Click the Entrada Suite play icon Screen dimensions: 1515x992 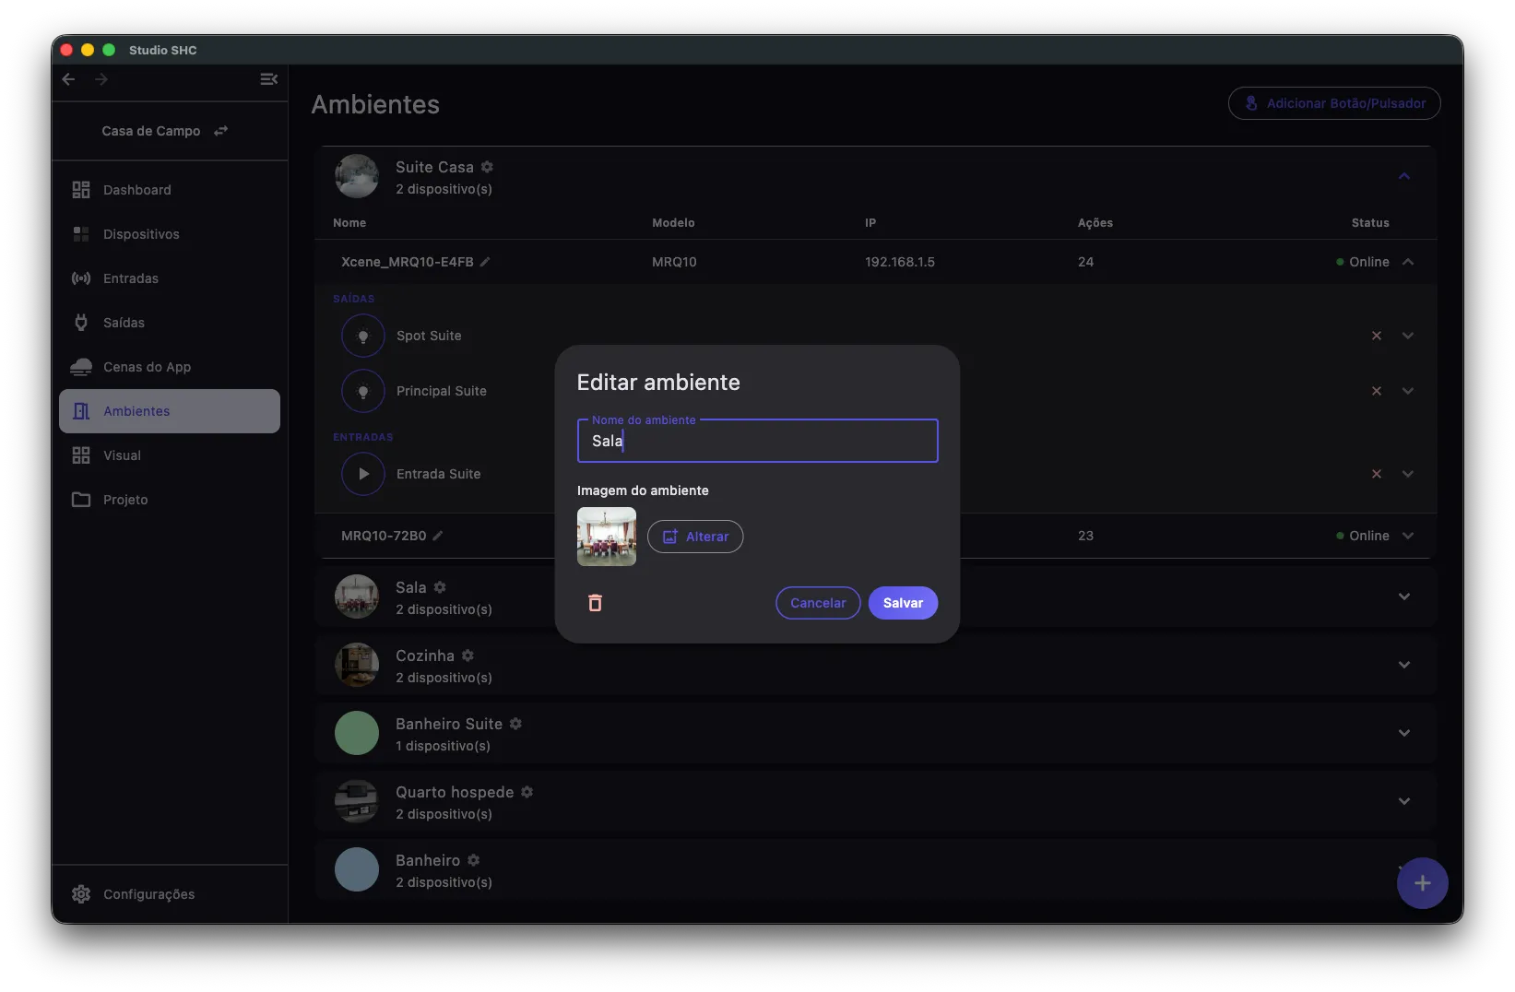[363, 474]
